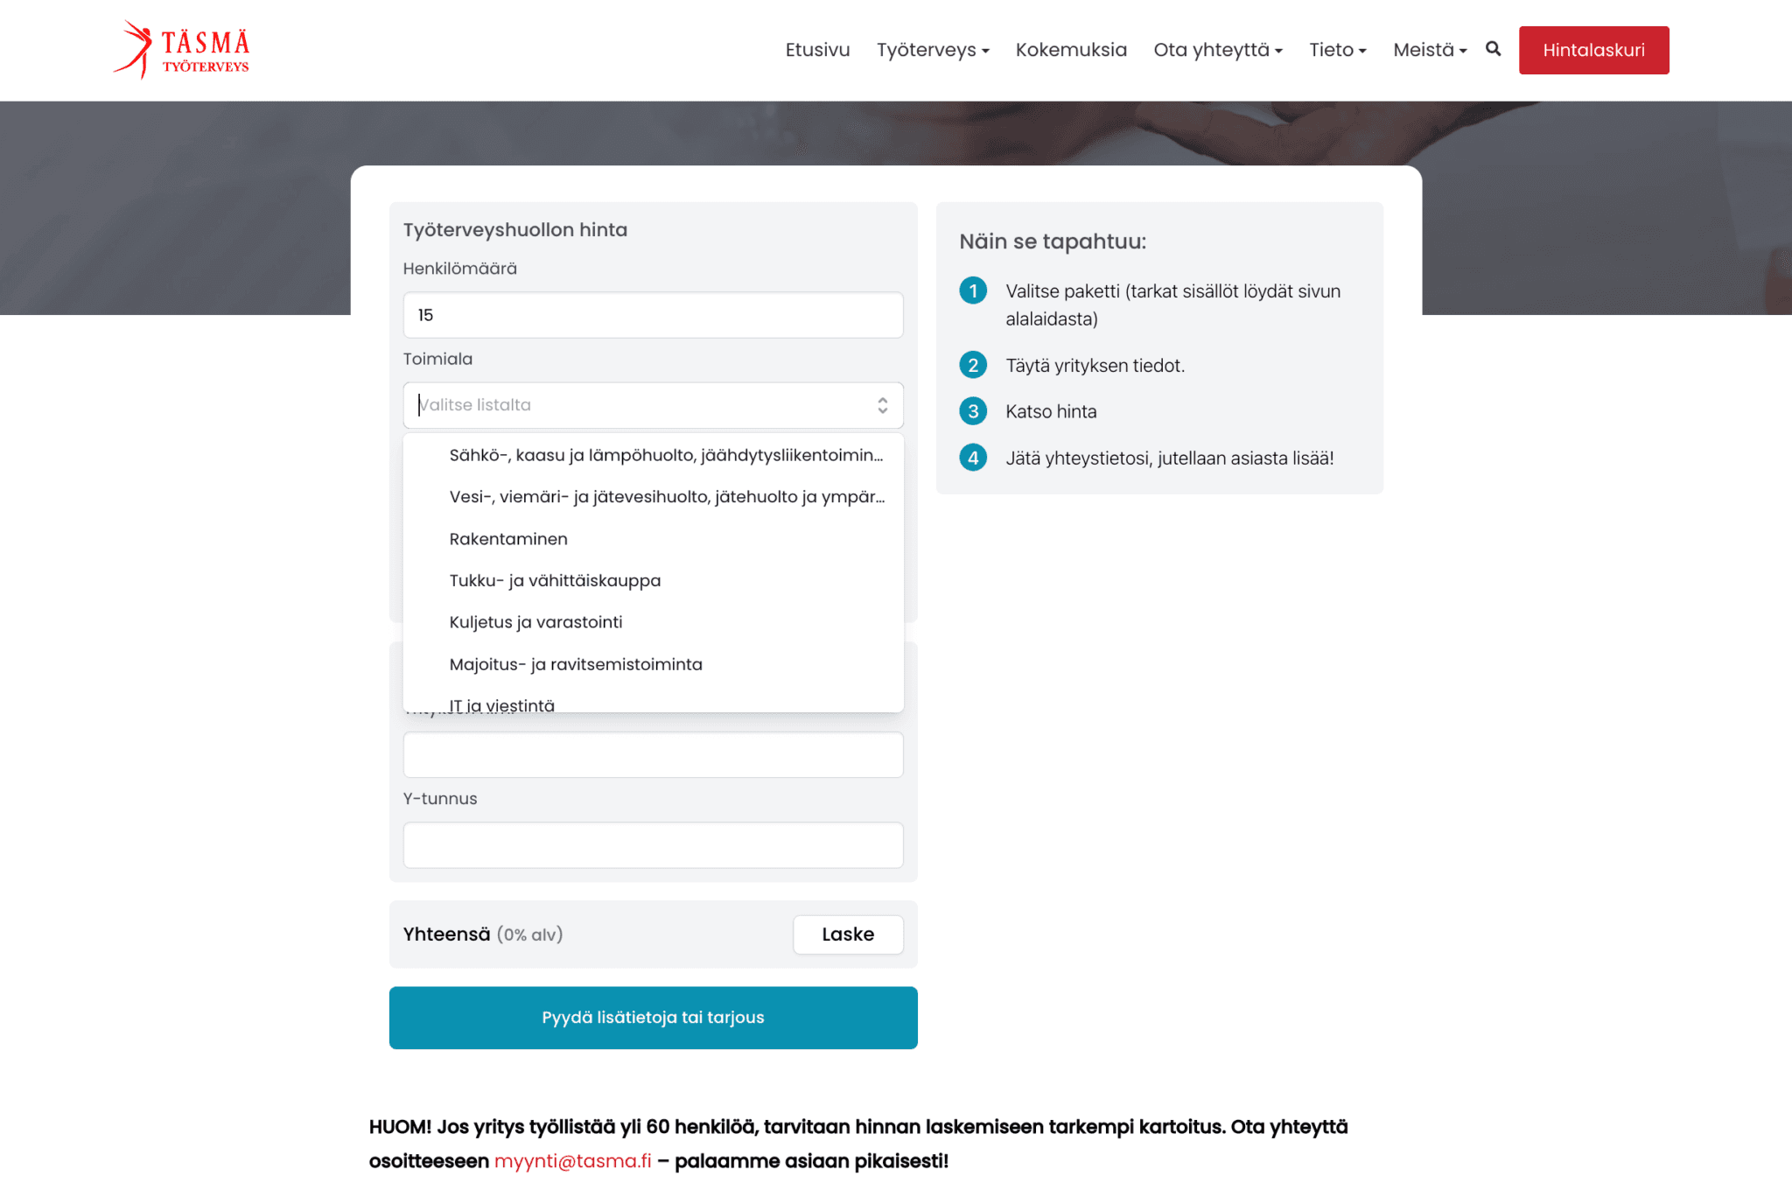The width and height of the screenshot is (1792, 1190).
Task: Expand the Työterveys menu
Action: click(x=933, y=50)
